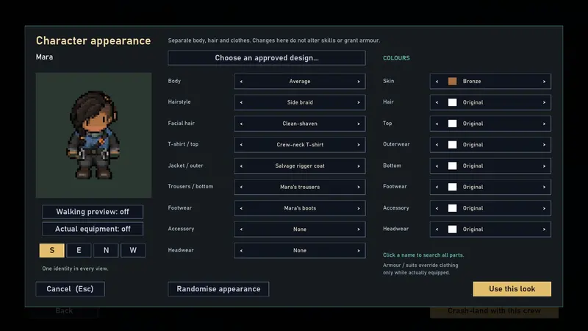Click previous arrow for Bottom colour
588x331 pixels.
(x=437, y=166)
